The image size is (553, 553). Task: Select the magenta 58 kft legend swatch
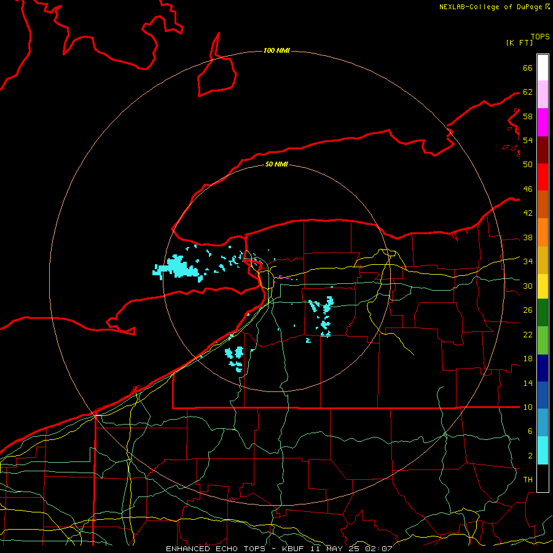click(x=543, y=122)
